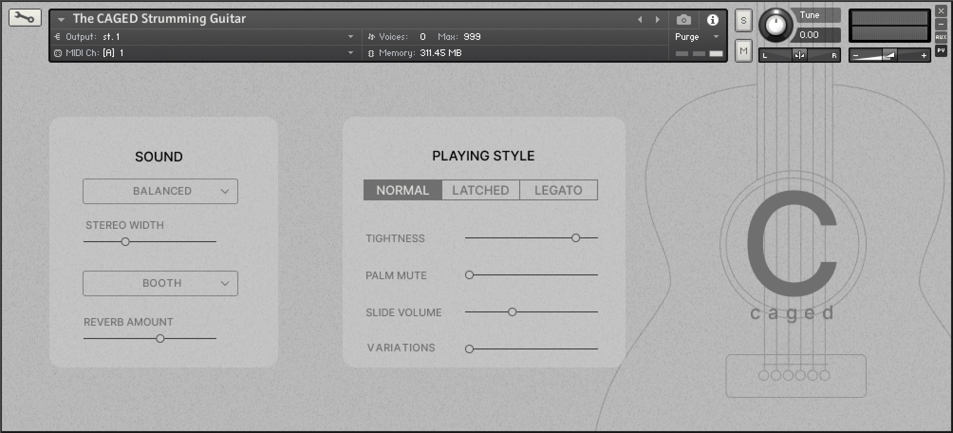Click the Memory 311.45 MB readout

coord(420,53)
